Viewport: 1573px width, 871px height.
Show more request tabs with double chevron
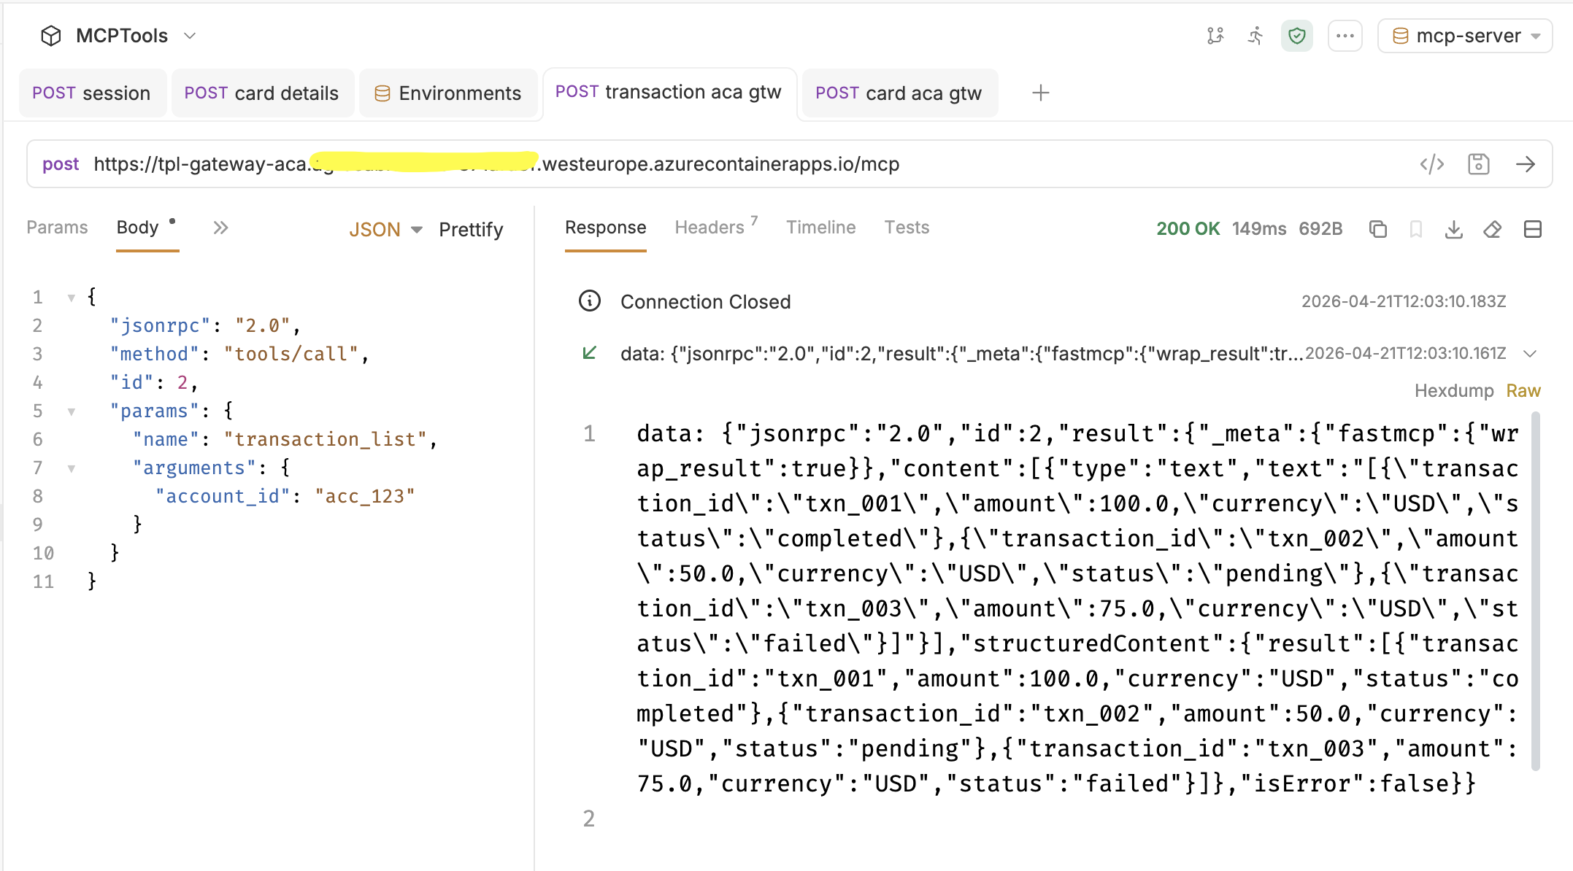(x=220, y=228)
